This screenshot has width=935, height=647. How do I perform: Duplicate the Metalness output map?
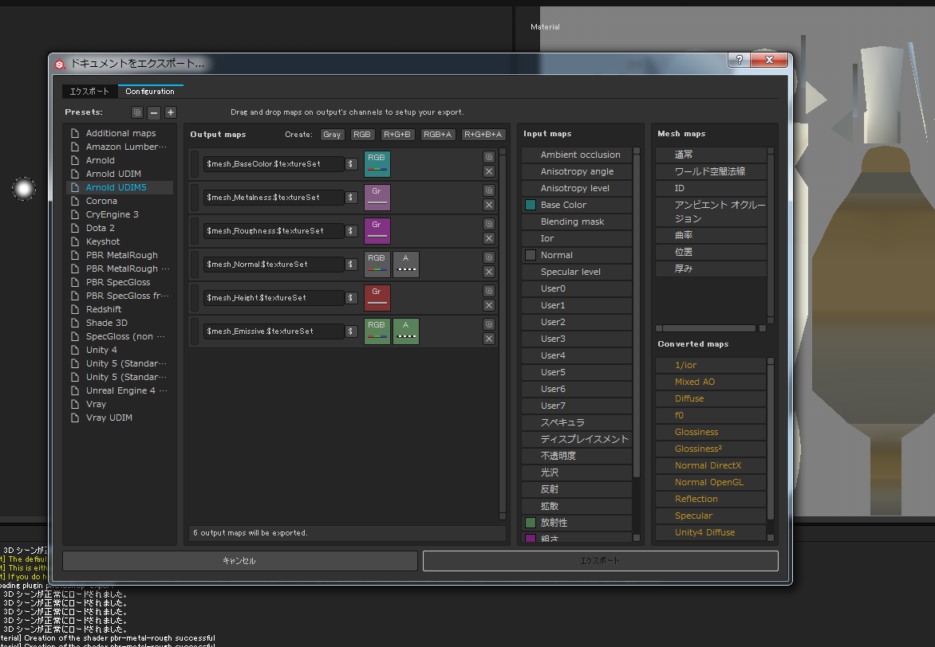coord(489,190)
